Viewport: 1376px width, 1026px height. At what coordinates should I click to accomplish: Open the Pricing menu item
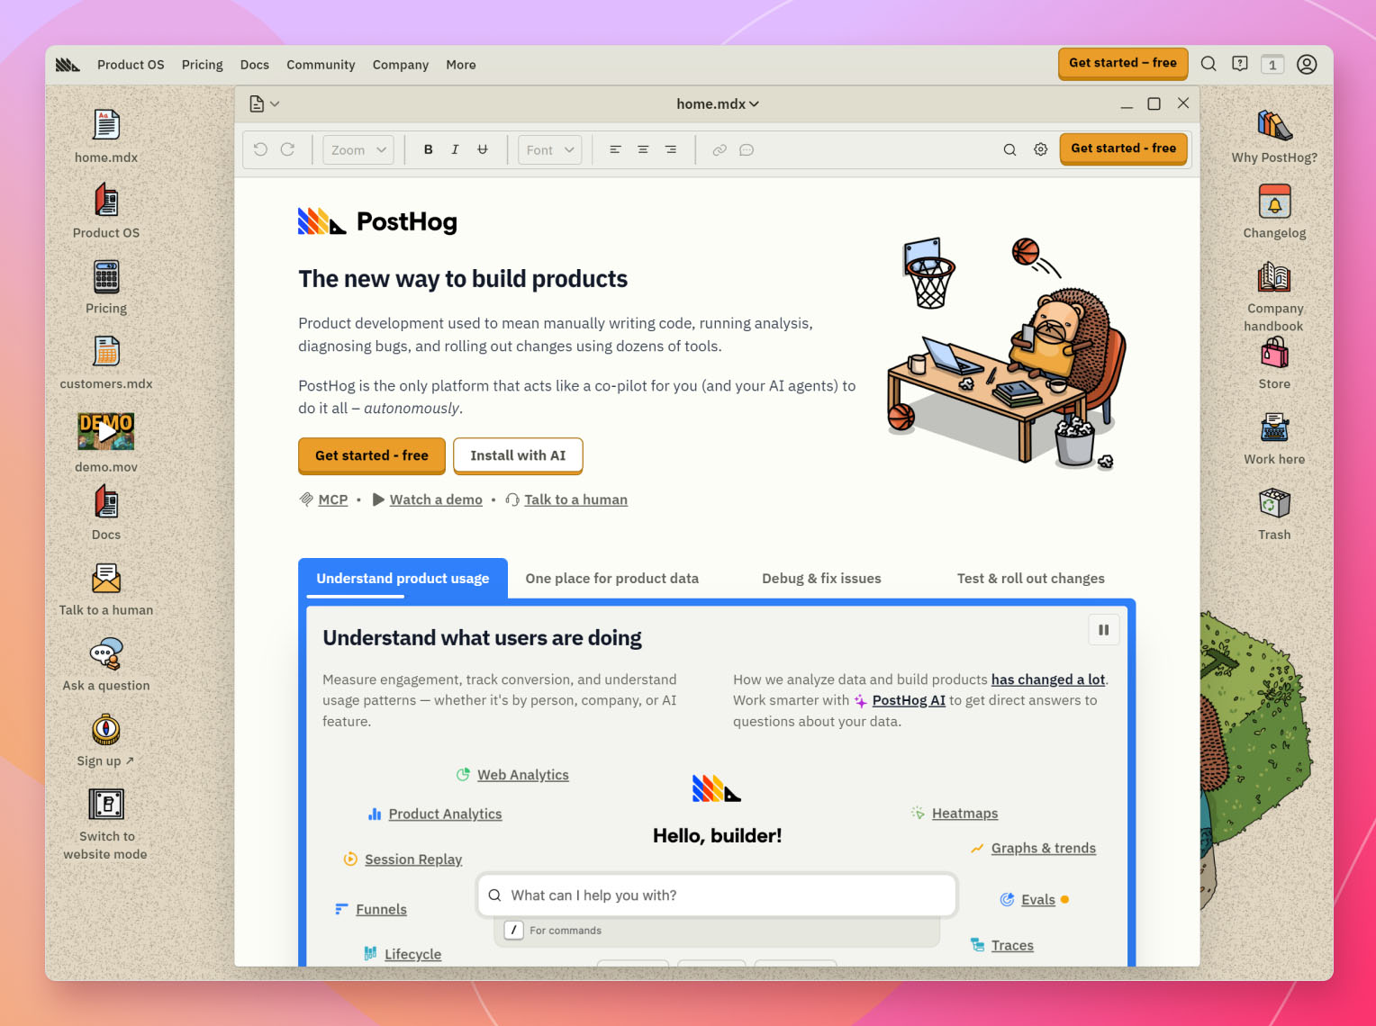203,65
